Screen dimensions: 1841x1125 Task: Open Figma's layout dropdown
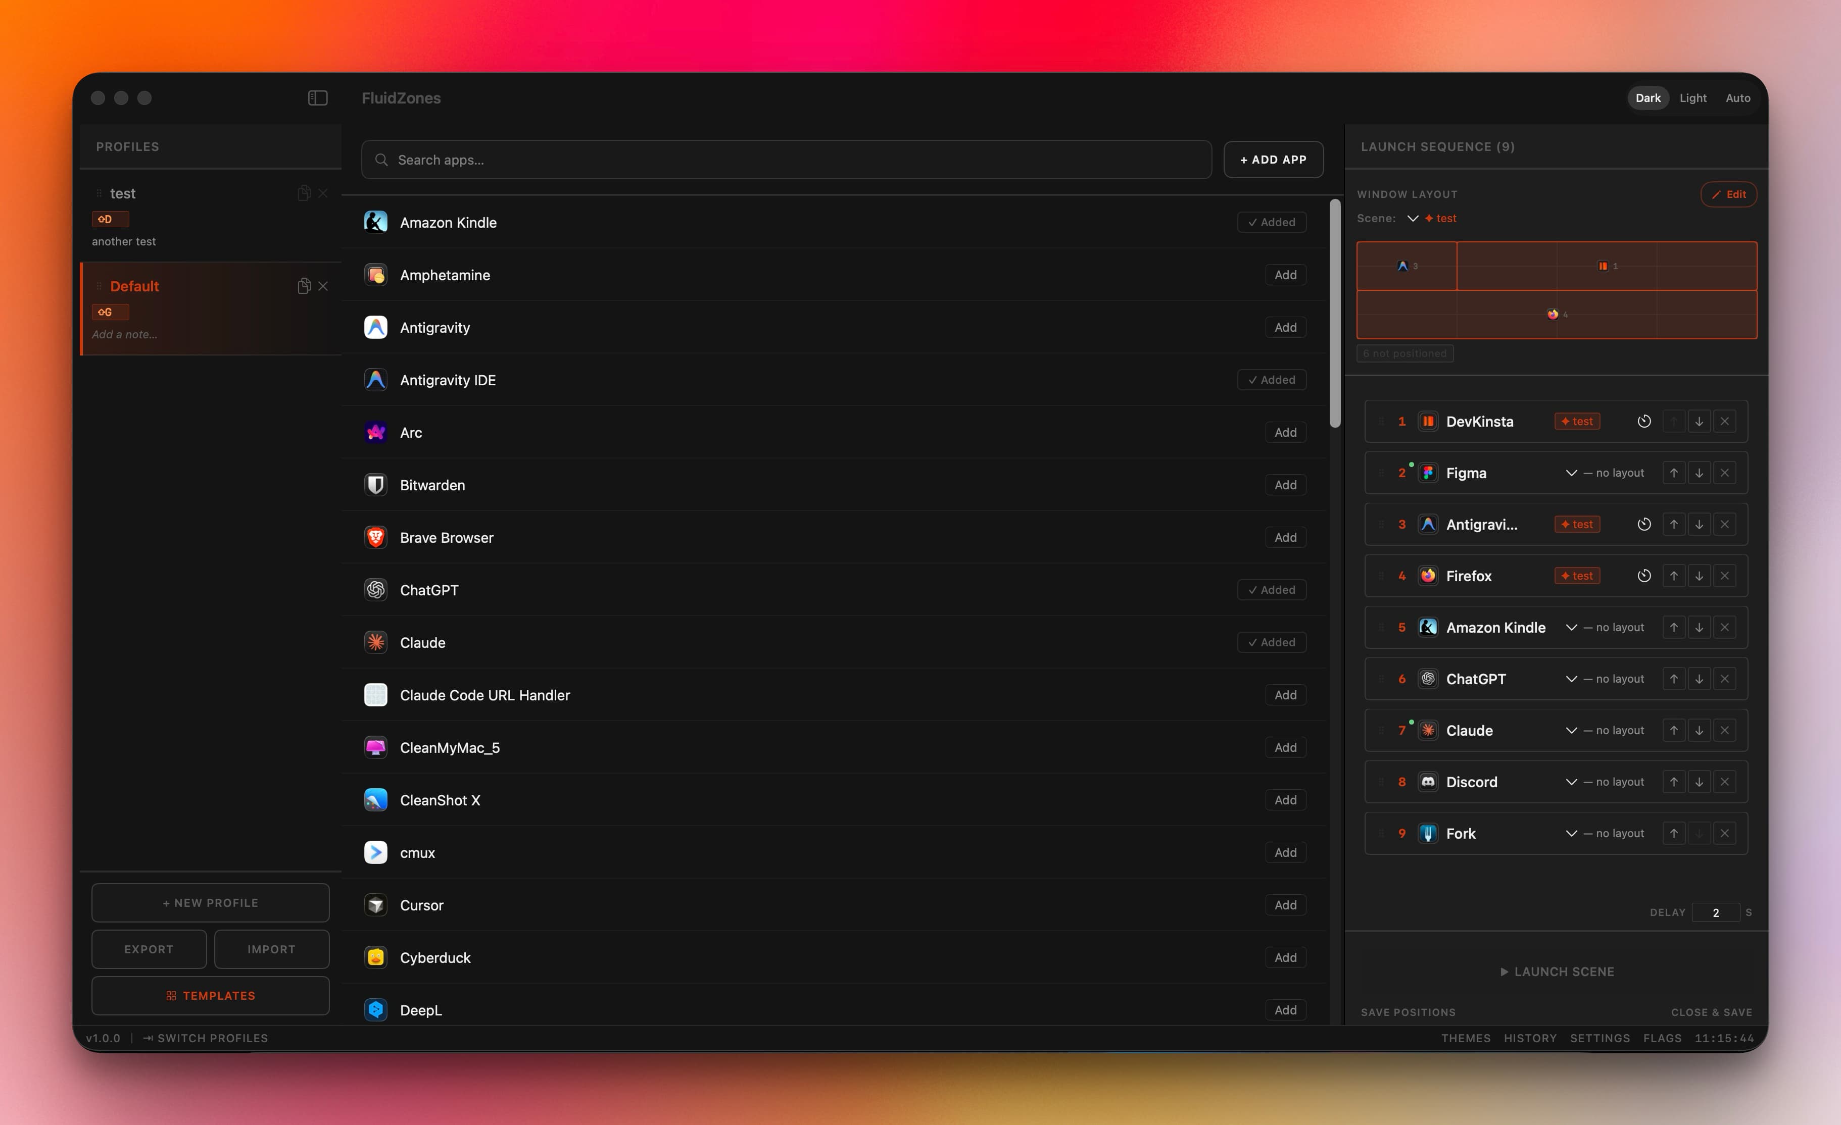point(1605,473)
